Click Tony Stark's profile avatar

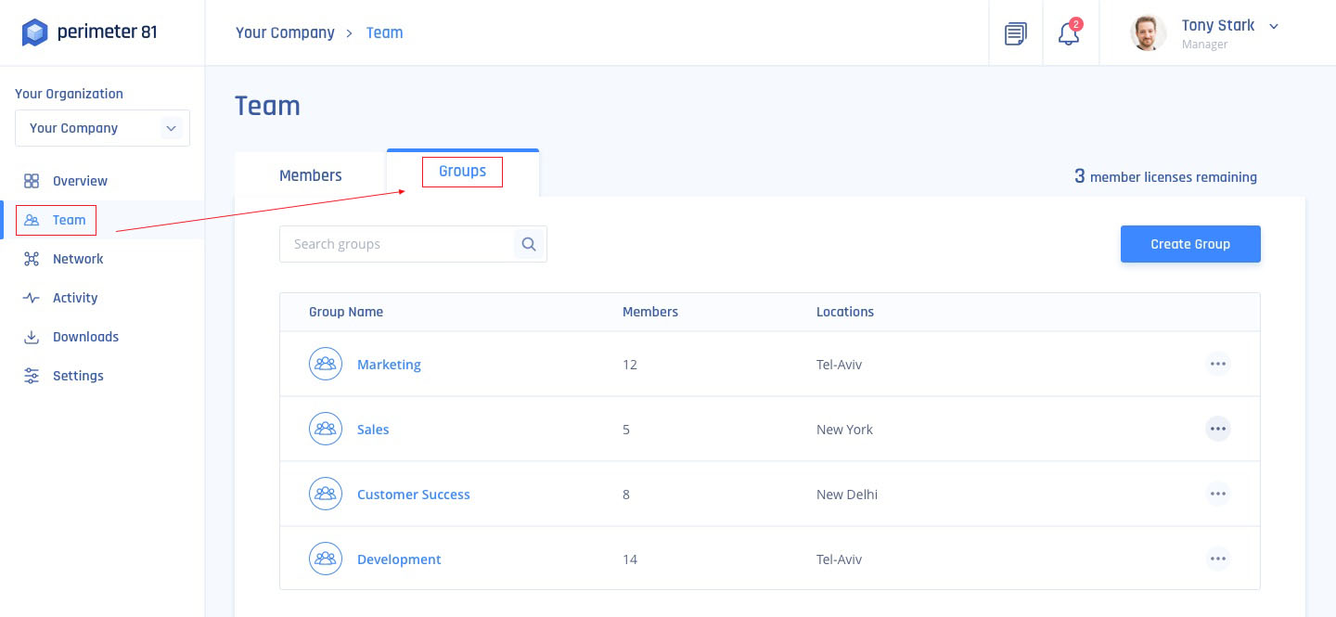[x=1149, y=33]
